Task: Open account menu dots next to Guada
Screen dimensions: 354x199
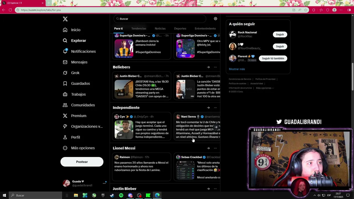Action: pyautogui.click(x=104, y=183)
